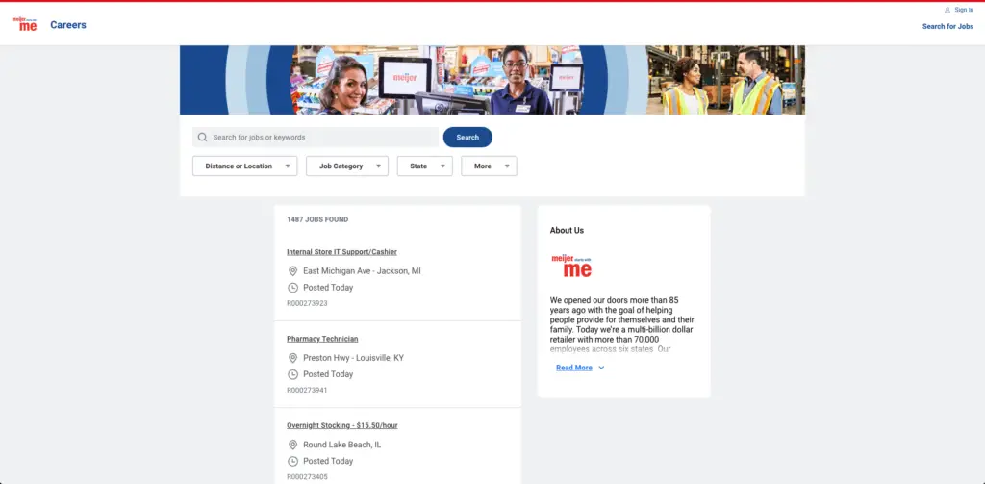Click location pin icon for Jackson, MI
The width and height of the screenshot is (985, 484).
pyautogui.click(x=292, y=271)
